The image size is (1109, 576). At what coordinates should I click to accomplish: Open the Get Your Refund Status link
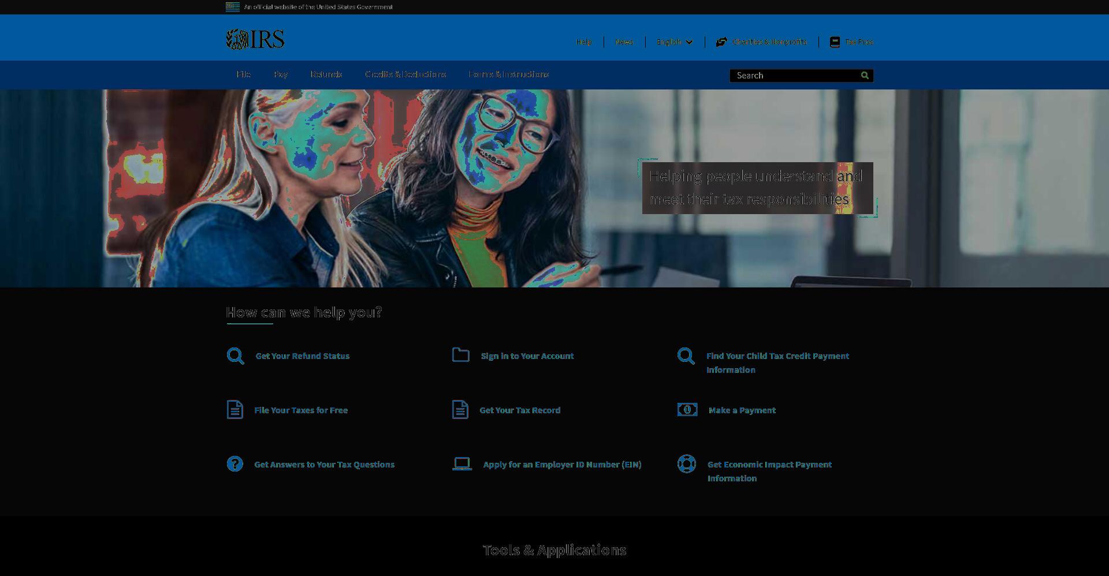(303, 356)
